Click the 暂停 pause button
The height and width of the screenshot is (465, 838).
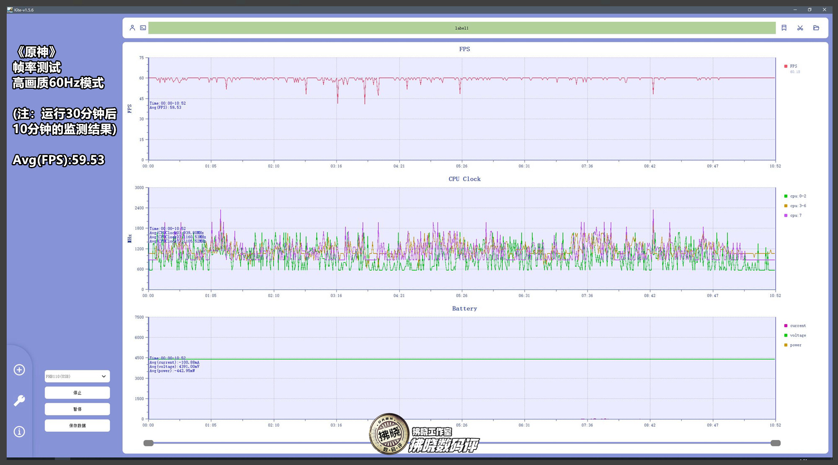(77, 409)
